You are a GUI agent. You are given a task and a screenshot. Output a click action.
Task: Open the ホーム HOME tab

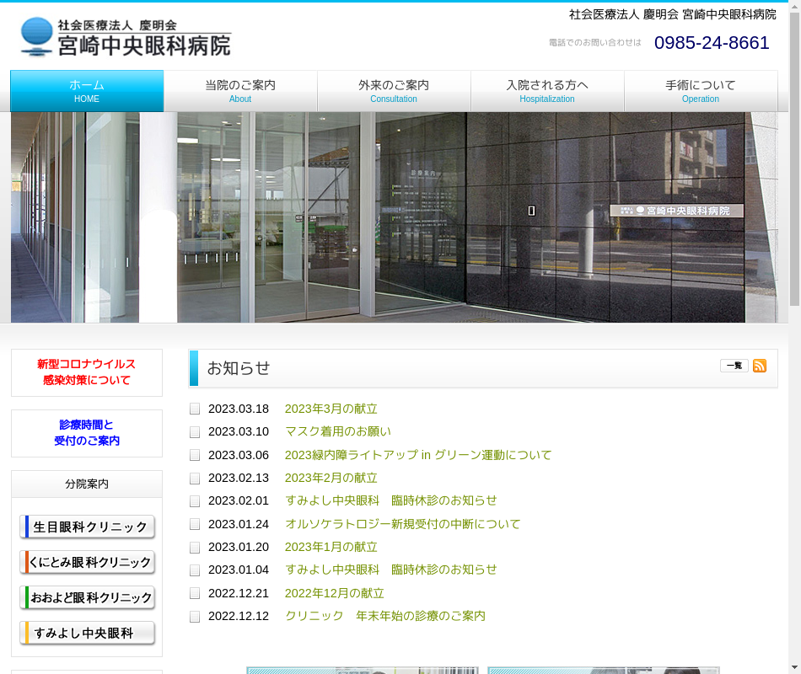click(x=87, y=91)
